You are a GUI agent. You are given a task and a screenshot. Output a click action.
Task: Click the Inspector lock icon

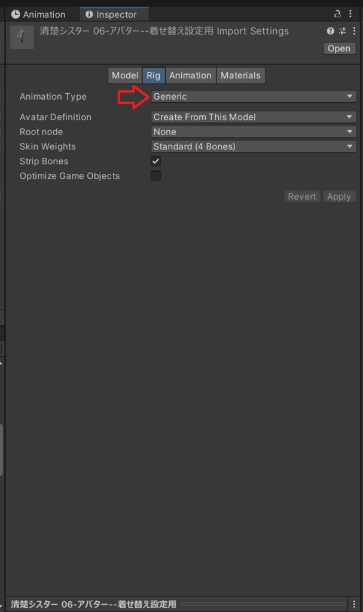point(337,14)
